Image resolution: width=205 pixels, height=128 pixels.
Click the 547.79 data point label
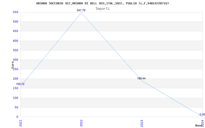tap(81, 10)
